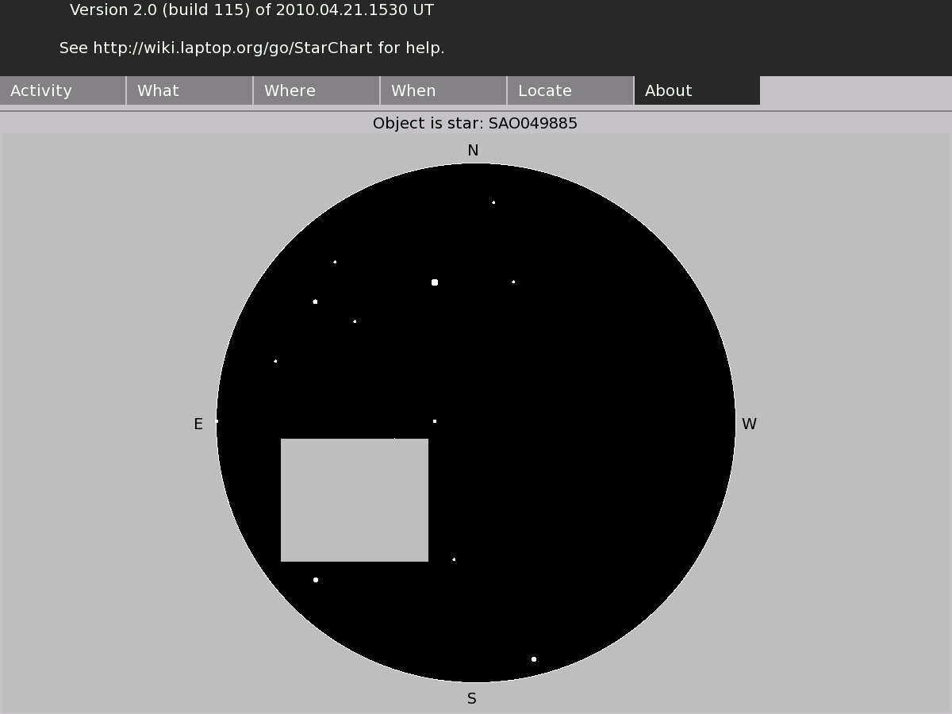
Task: Select the star closest to the N label
Action: (x=493, y=202)
